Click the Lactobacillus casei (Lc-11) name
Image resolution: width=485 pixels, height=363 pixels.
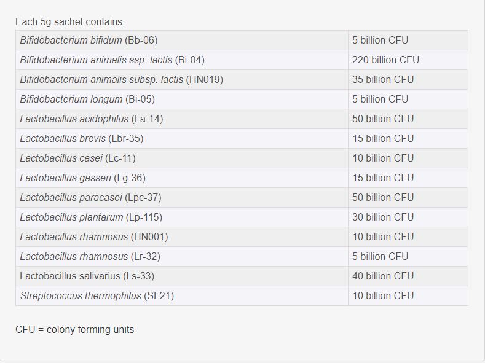[x=77, y=158]
